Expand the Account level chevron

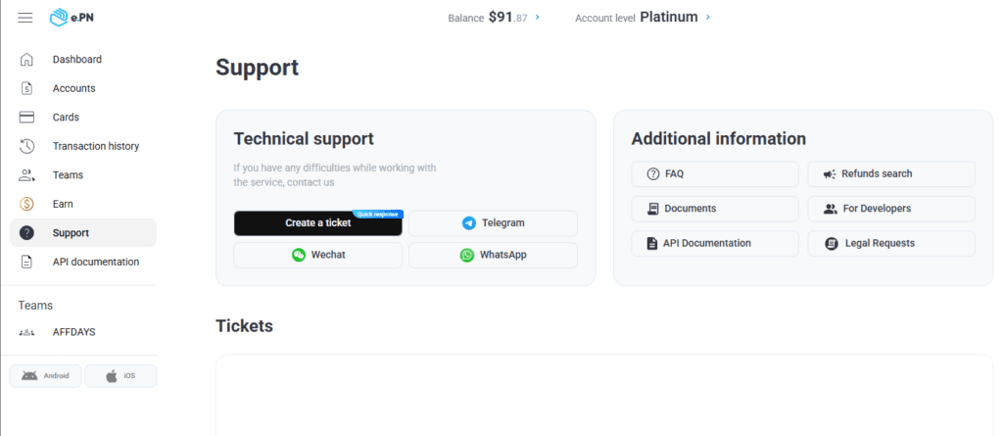pos(708,18)
